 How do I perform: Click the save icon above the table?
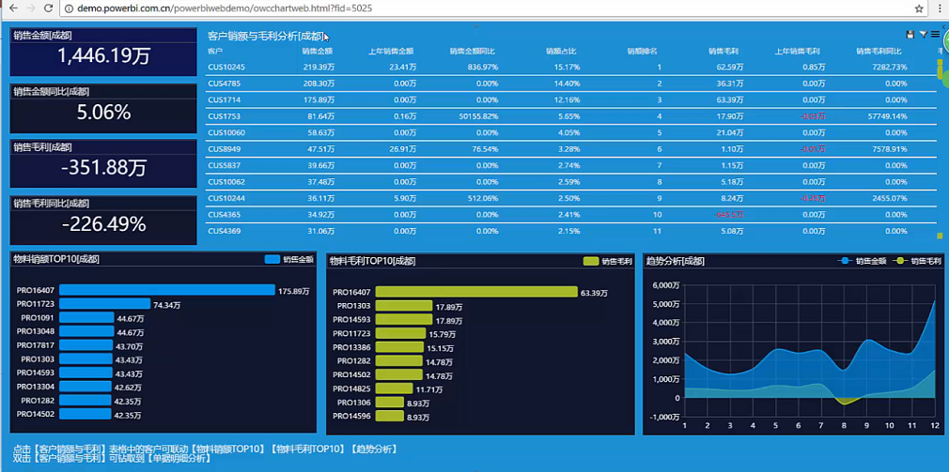[910, 35]
